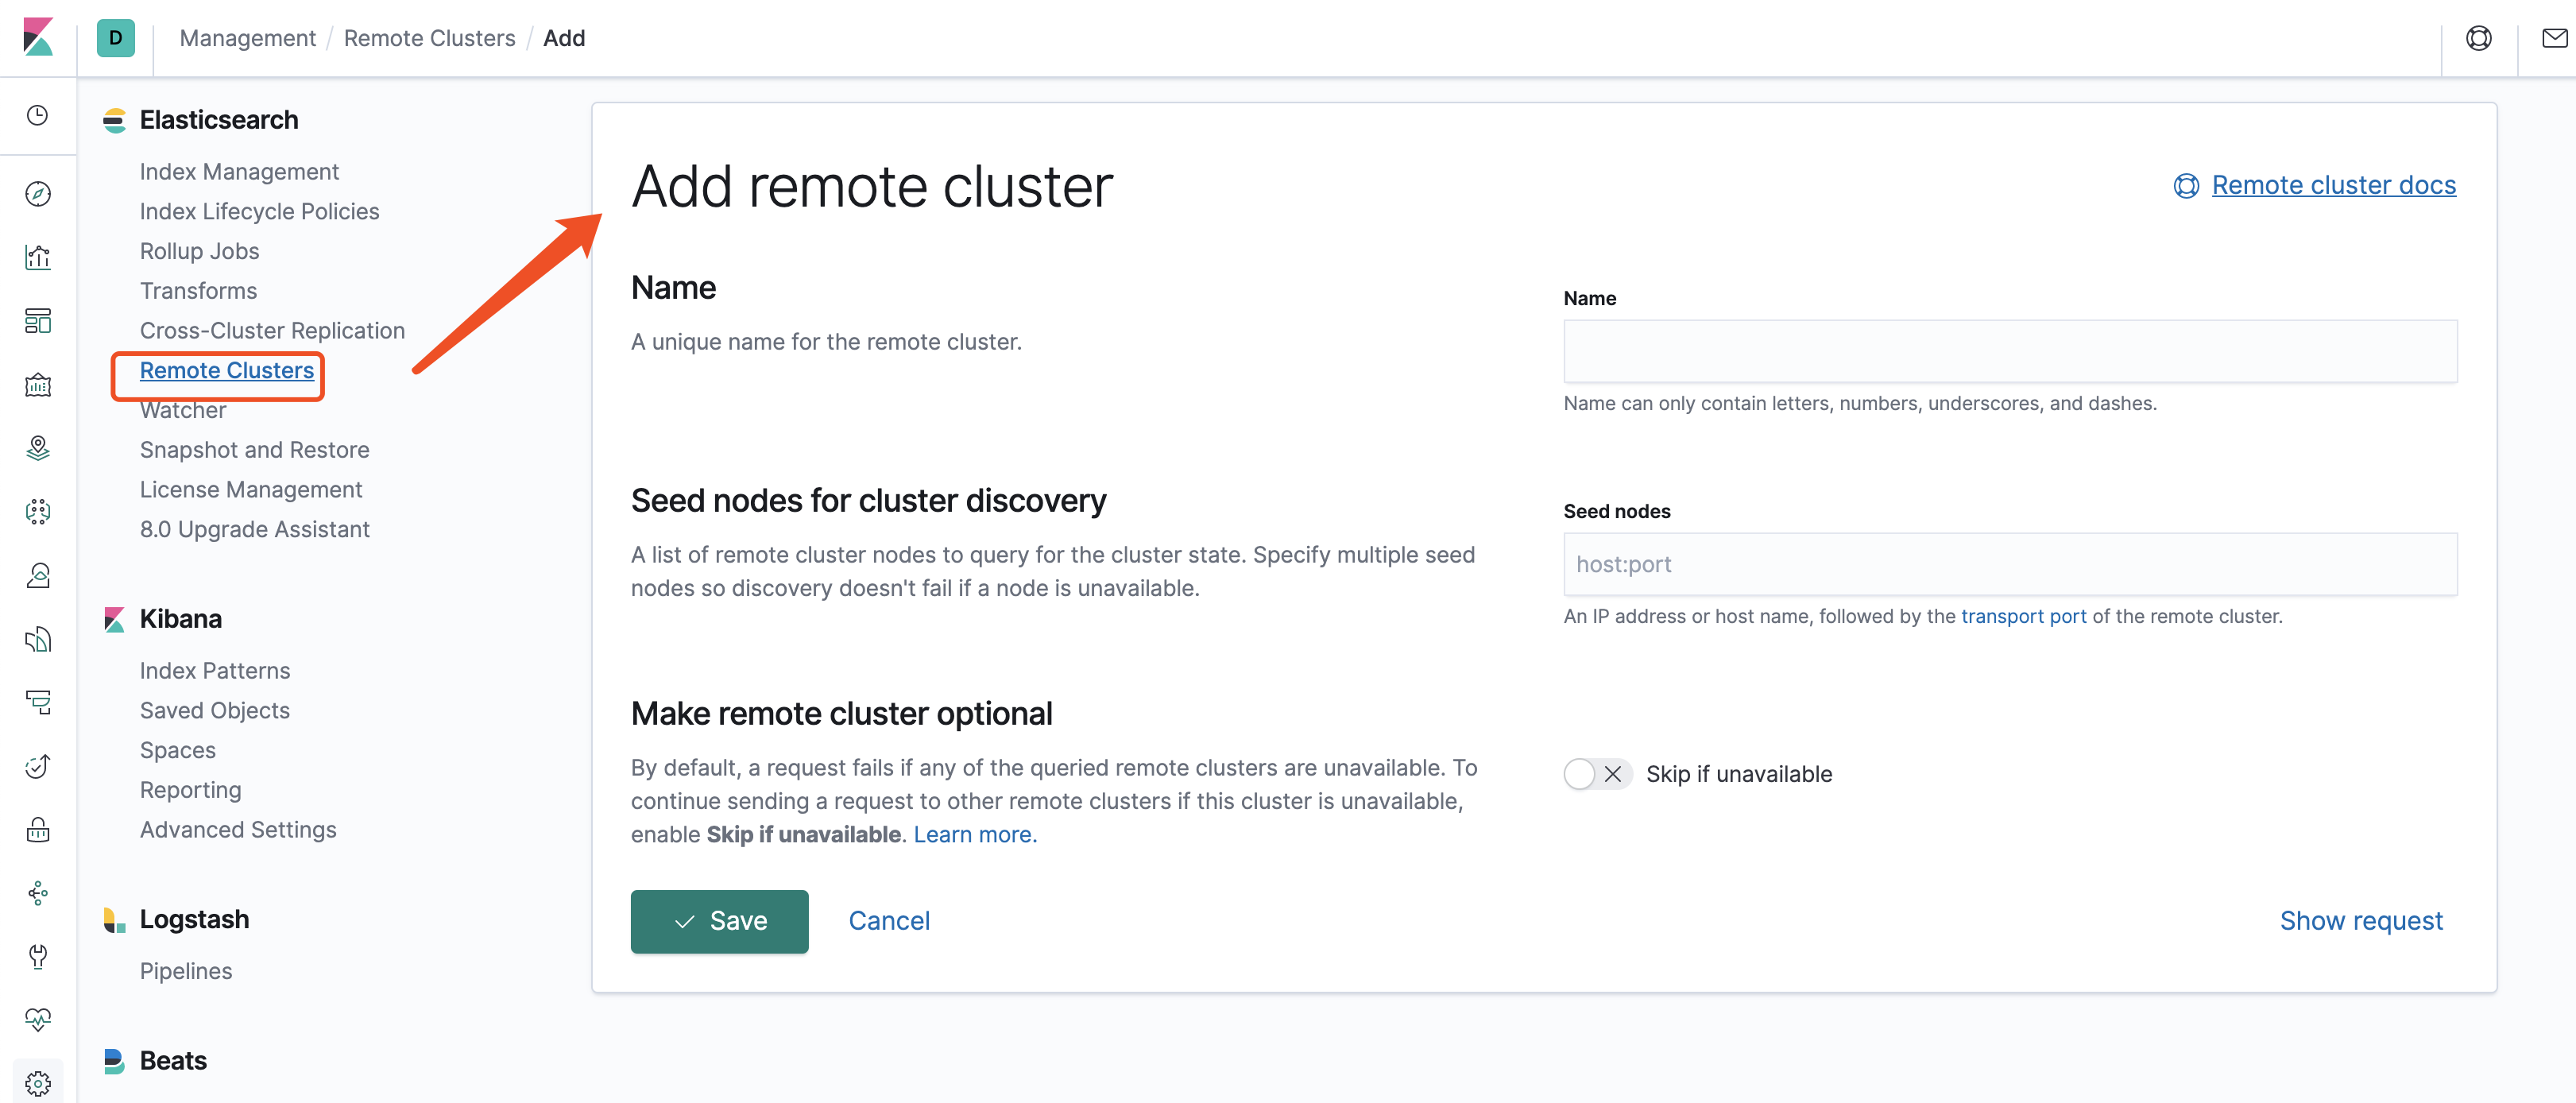Open Rollup Jobs menu item

tap(199, 251)
